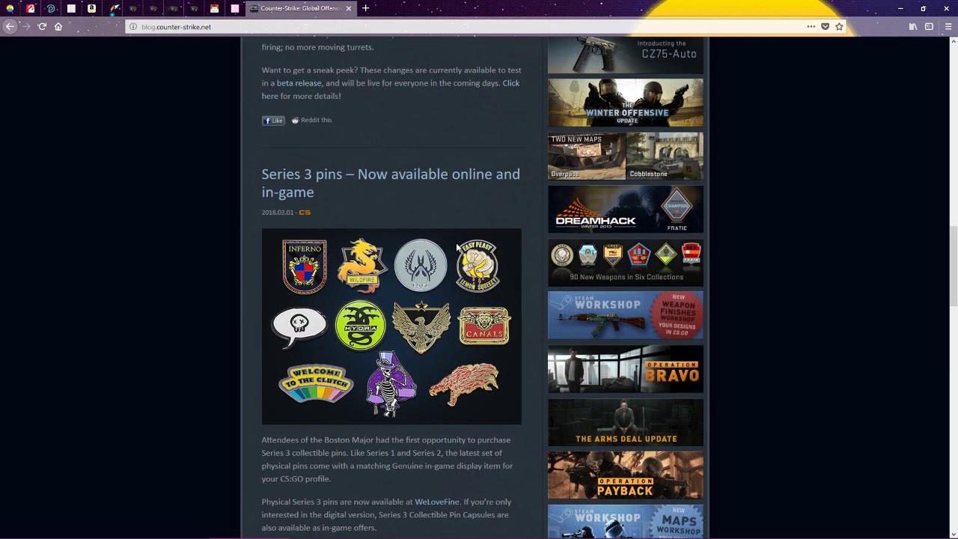Click the skull speech bubble pin

[x=299, y=326]
